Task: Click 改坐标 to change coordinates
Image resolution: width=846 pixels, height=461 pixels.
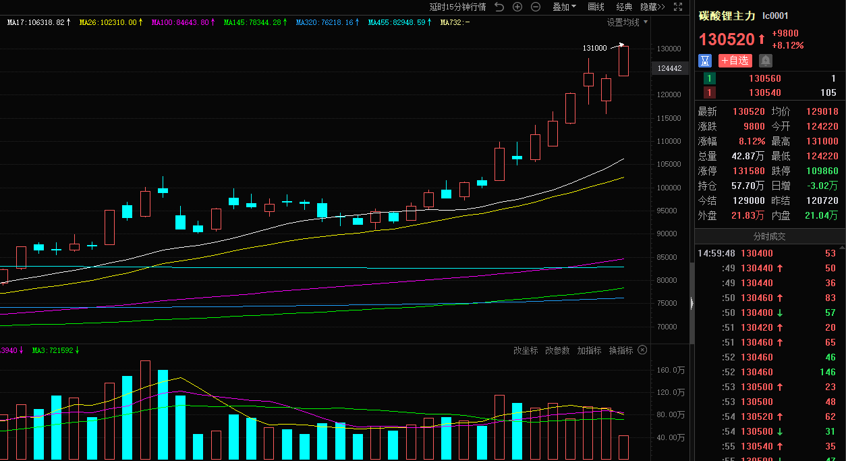Action: click(526, 350)
